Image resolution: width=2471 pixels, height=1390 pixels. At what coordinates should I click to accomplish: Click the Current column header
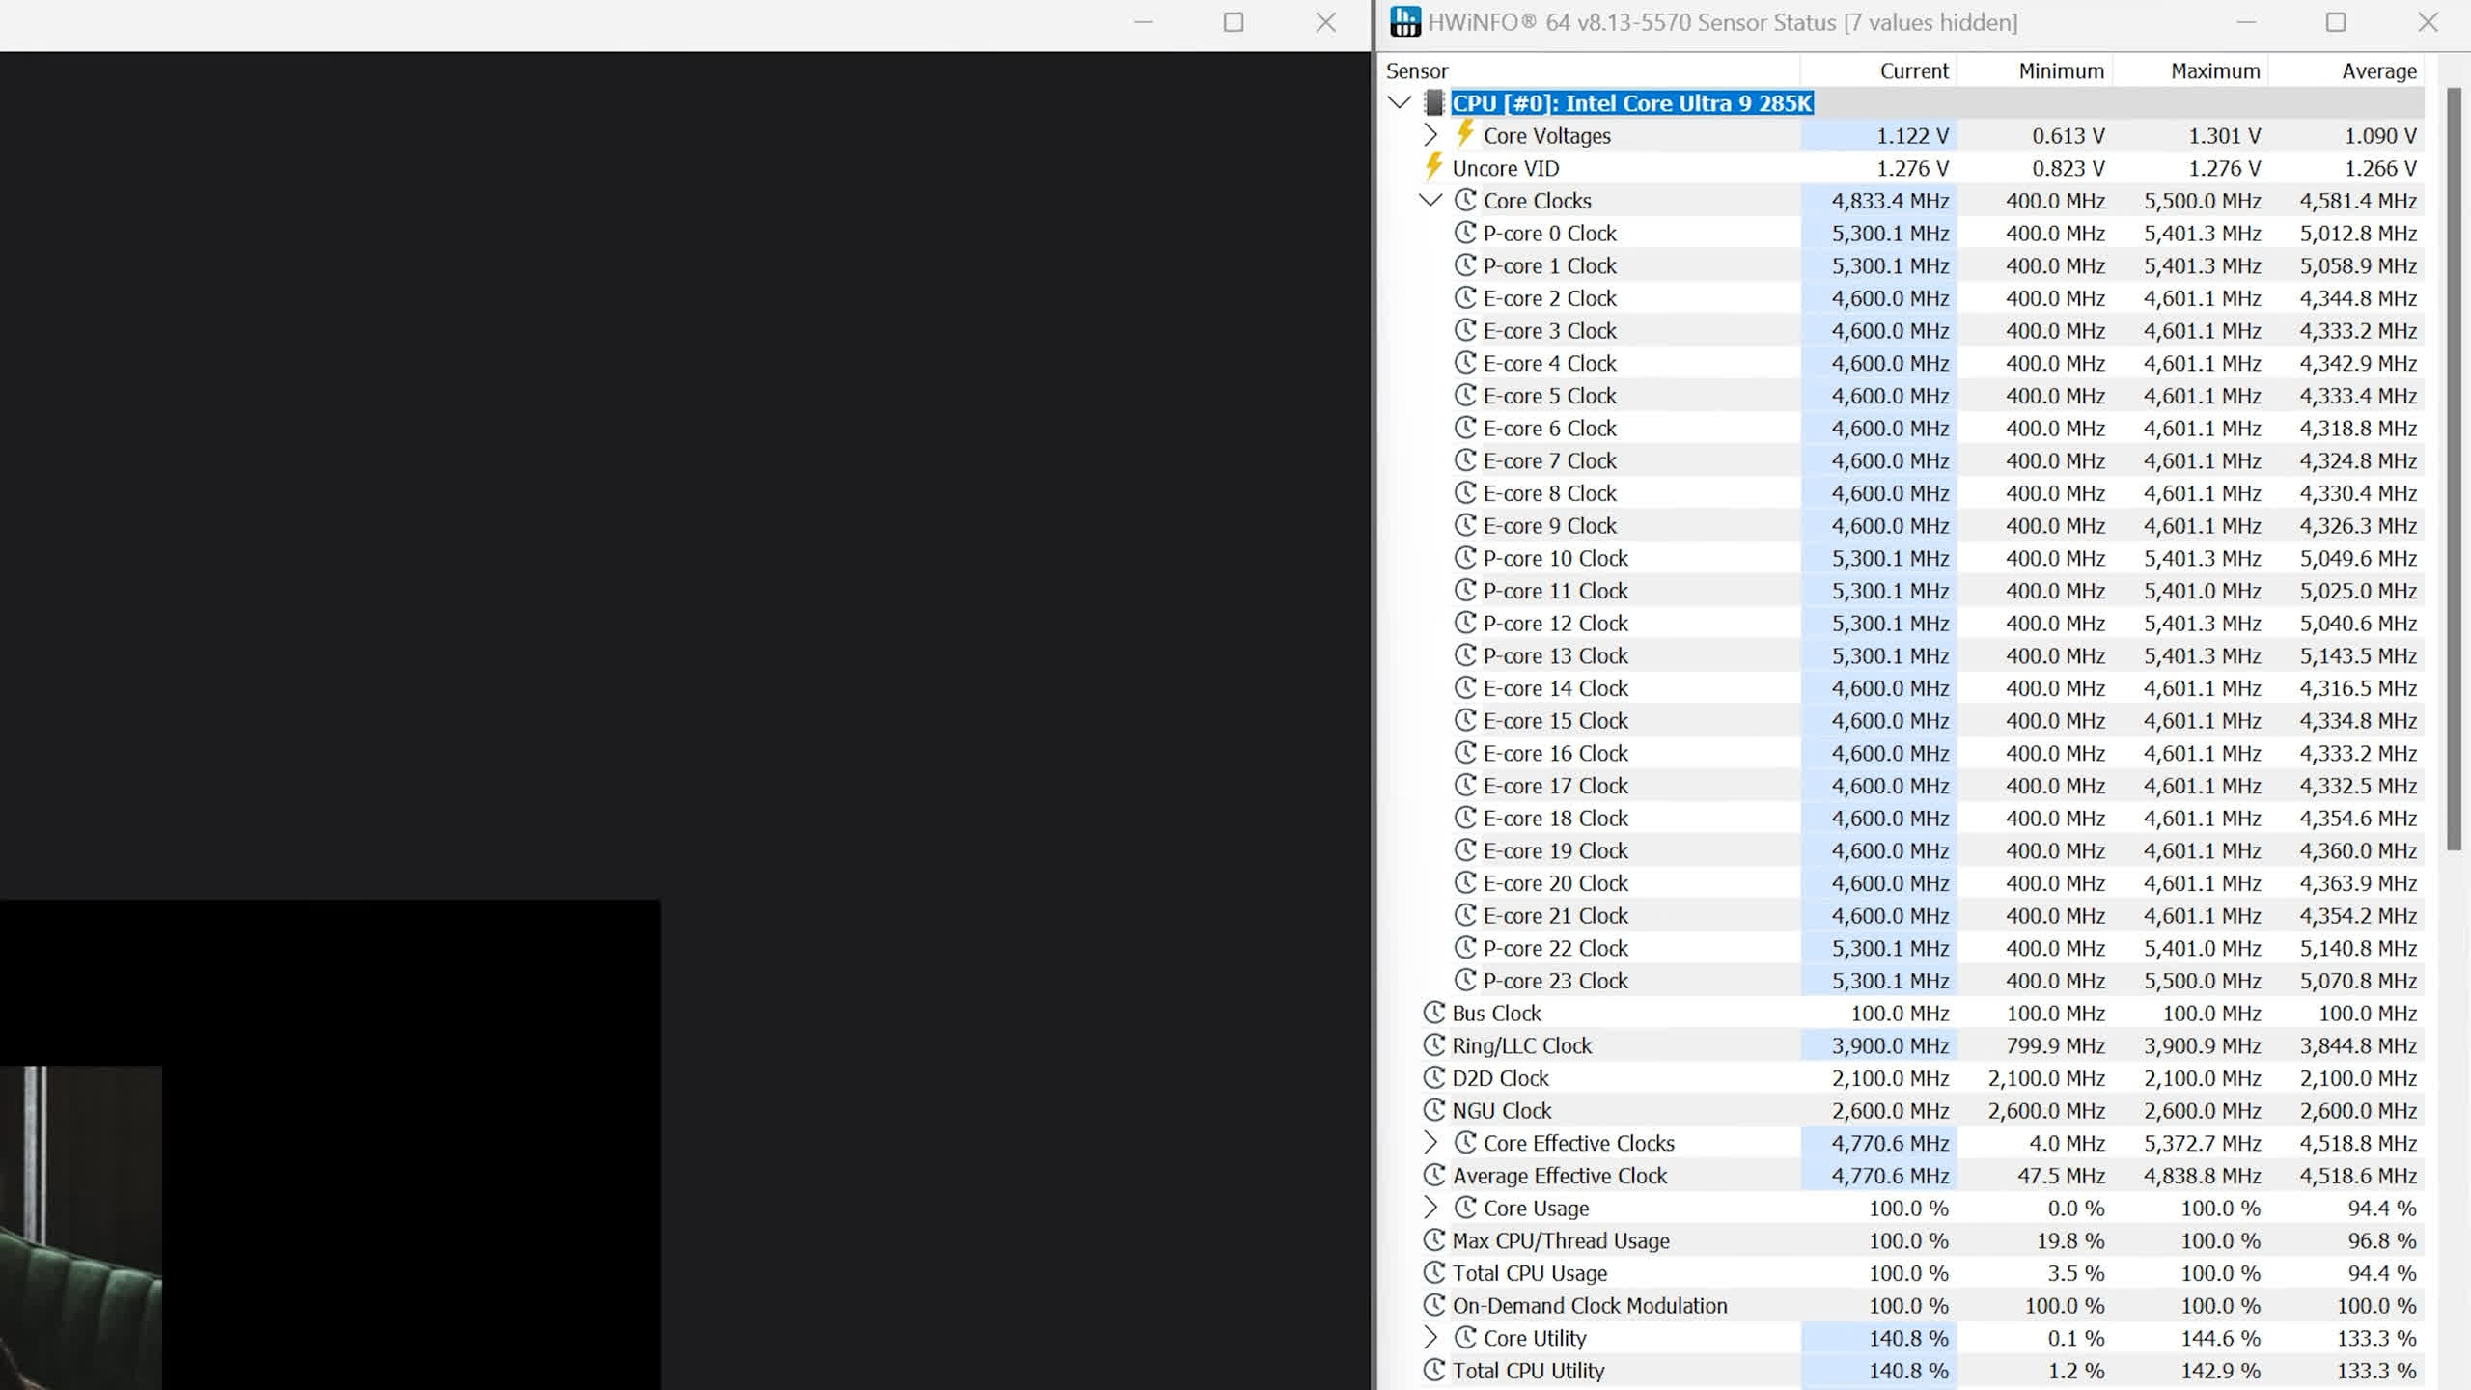1878,70
